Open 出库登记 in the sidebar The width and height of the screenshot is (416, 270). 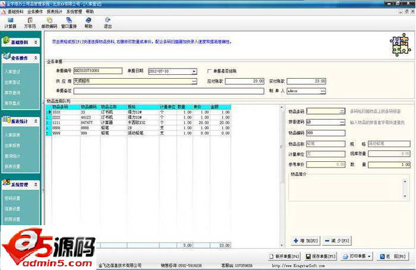[12, 83]
